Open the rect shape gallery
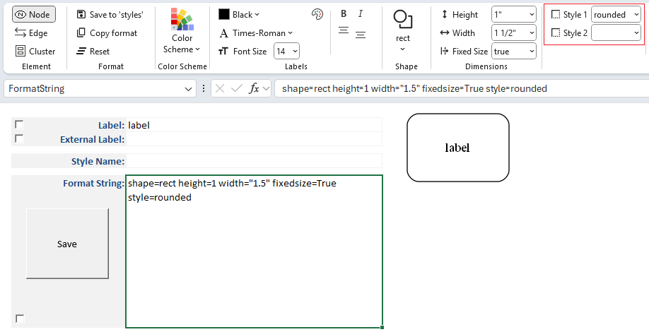Image resolution: width=649 pixels, height=332 pixels. pyautogui.click(x=402, y=32)
